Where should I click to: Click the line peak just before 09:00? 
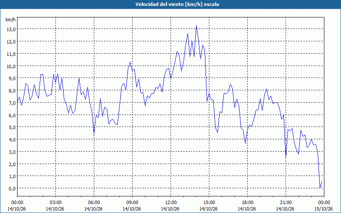click(130, 62)
